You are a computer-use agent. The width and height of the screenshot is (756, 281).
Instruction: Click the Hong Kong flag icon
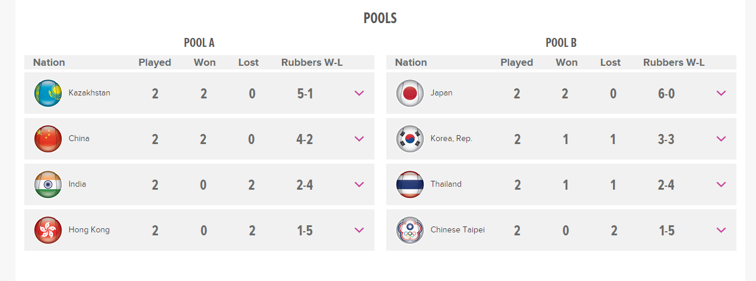[48, 230]
